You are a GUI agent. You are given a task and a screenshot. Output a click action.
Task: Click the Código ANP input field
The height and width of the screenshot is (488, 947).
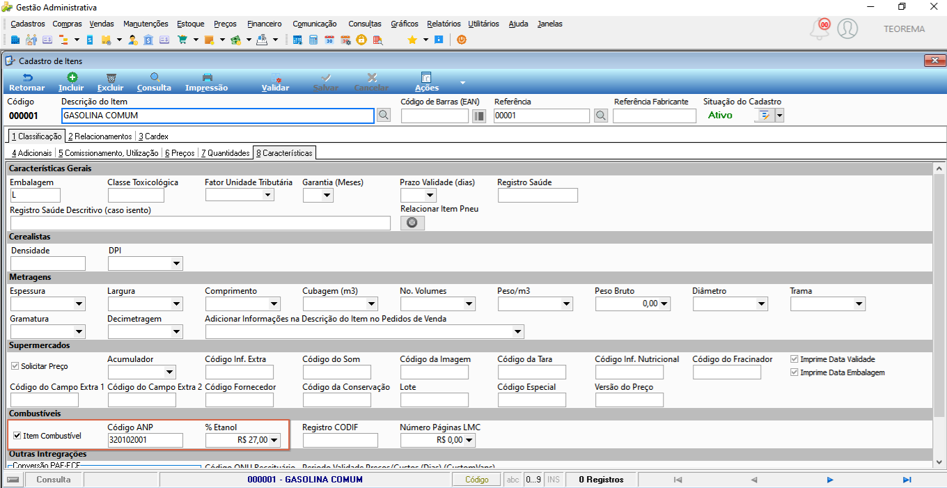coord(146,440)
